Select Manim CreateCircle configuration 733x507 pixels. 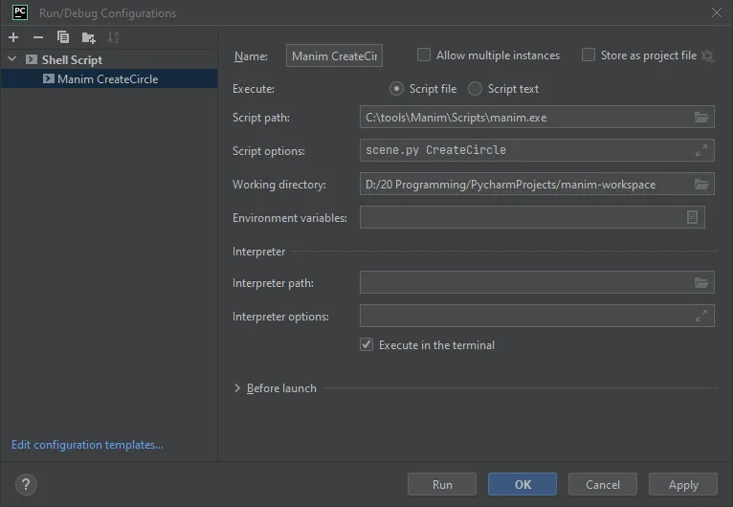pos(107,79)
